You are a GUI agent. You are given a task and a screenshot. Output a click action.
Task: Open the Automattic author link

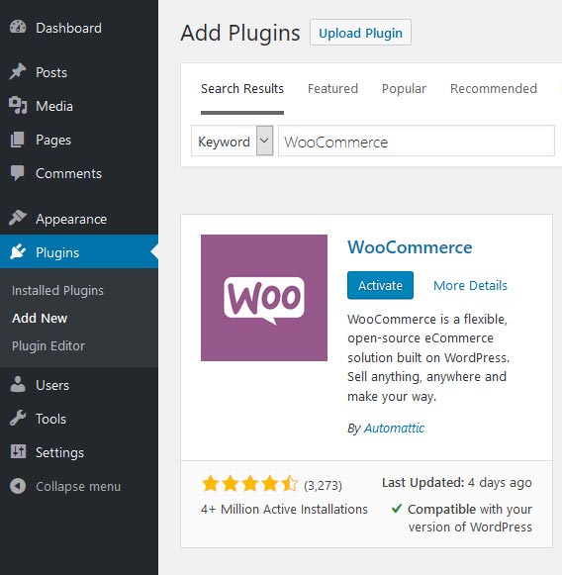point(394,428)
